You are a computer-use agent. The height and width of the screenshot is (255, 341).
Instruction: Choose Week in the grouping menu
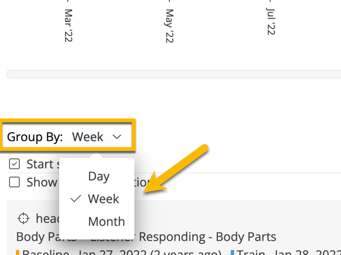tap(103, 199)
